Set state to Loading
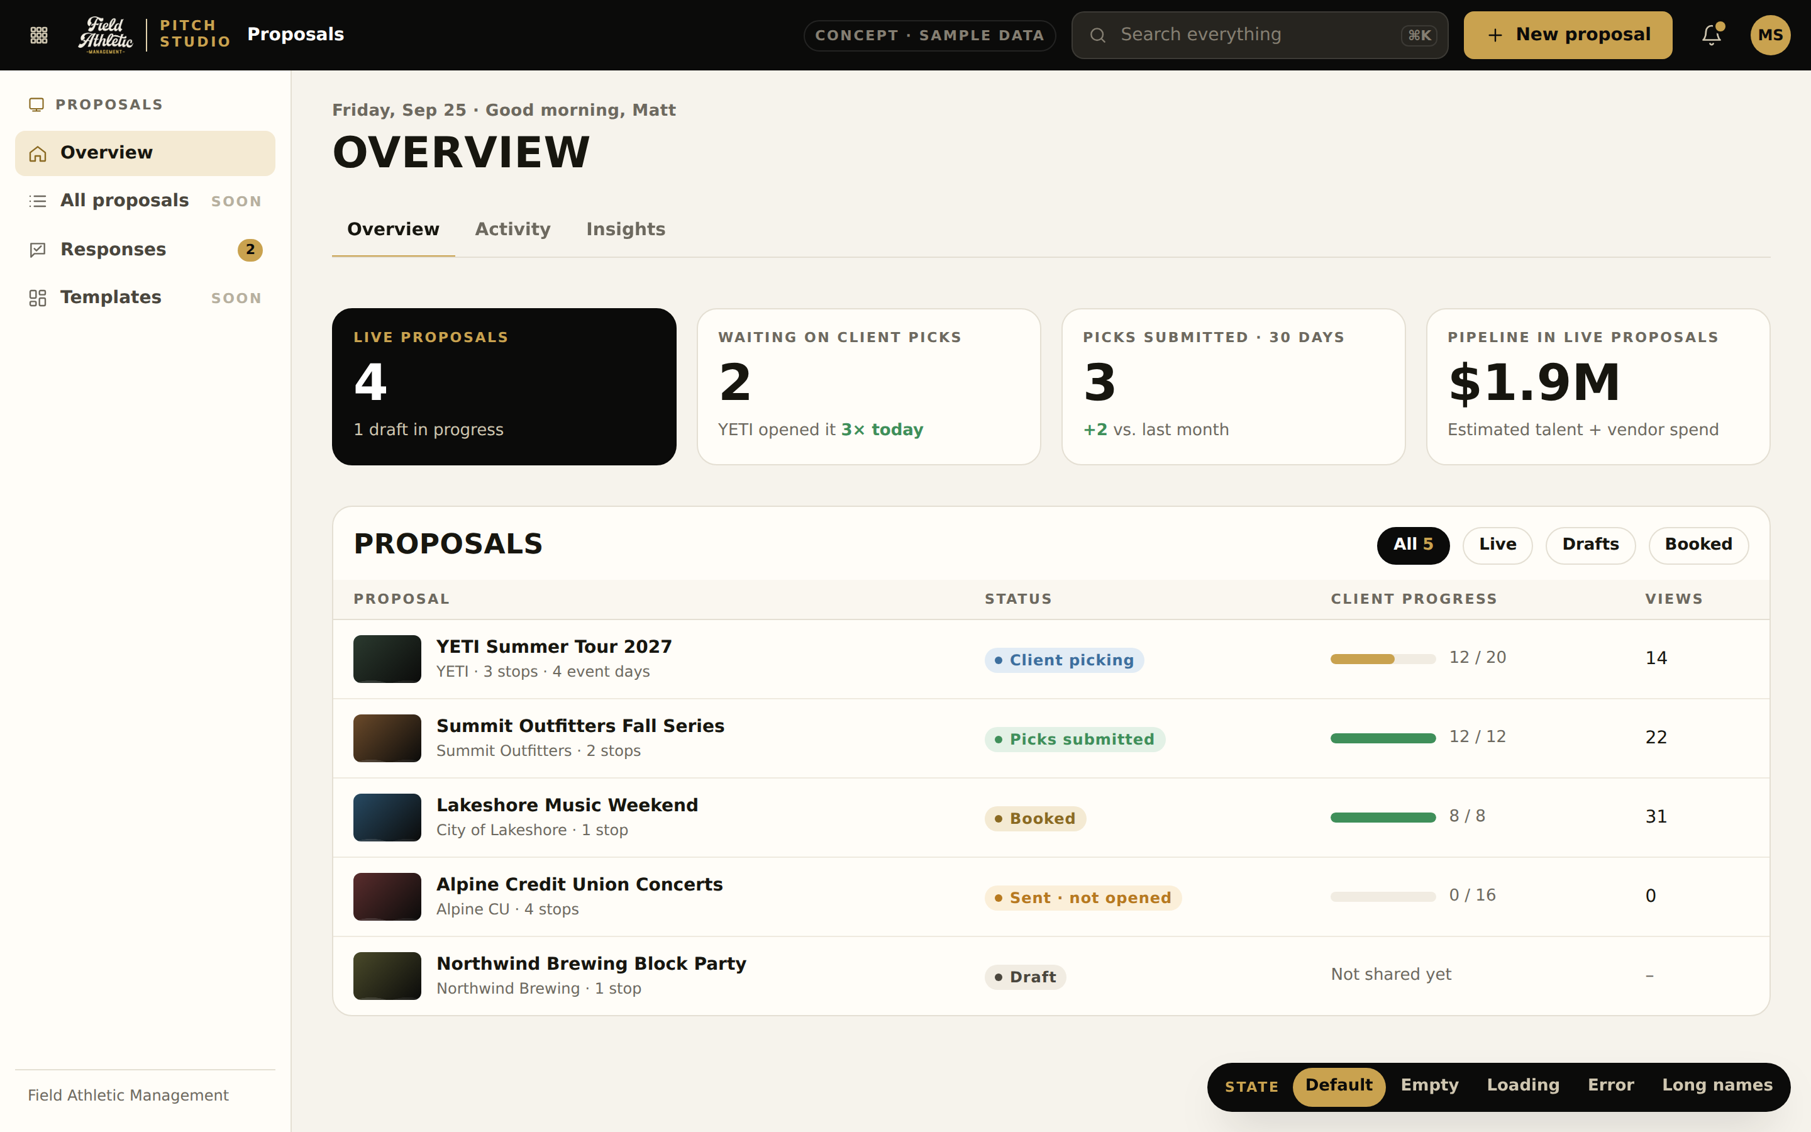Image resolution: width=1811 pixels, height=1132 pixels. (1523, 1086)
